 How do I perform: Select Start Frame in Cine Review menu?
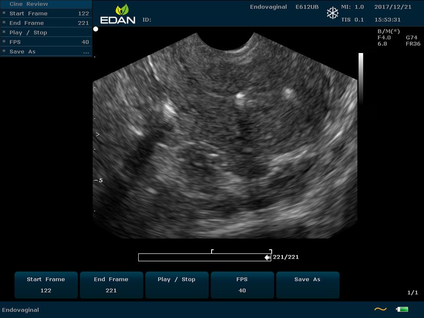click(x=46, y=14)
